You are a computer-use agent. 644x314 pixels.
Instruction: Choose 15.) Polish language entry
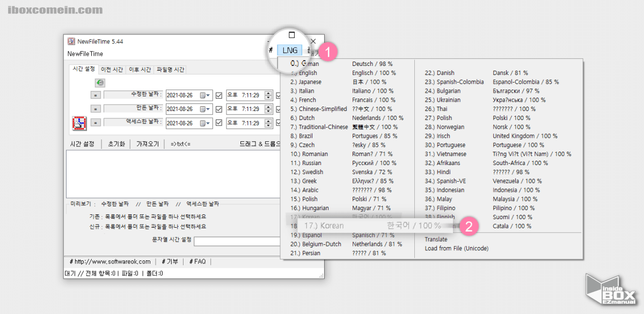click(x=347, y=199)
